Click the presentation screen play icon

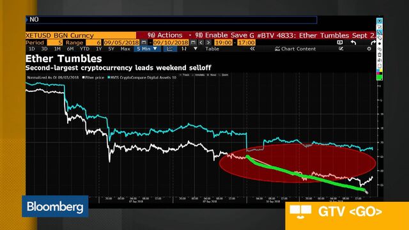pyautogui.click(x=339, y=42)
